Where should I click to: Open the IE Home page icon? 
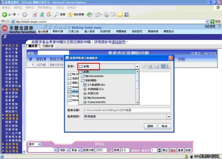tap(49, 15)
